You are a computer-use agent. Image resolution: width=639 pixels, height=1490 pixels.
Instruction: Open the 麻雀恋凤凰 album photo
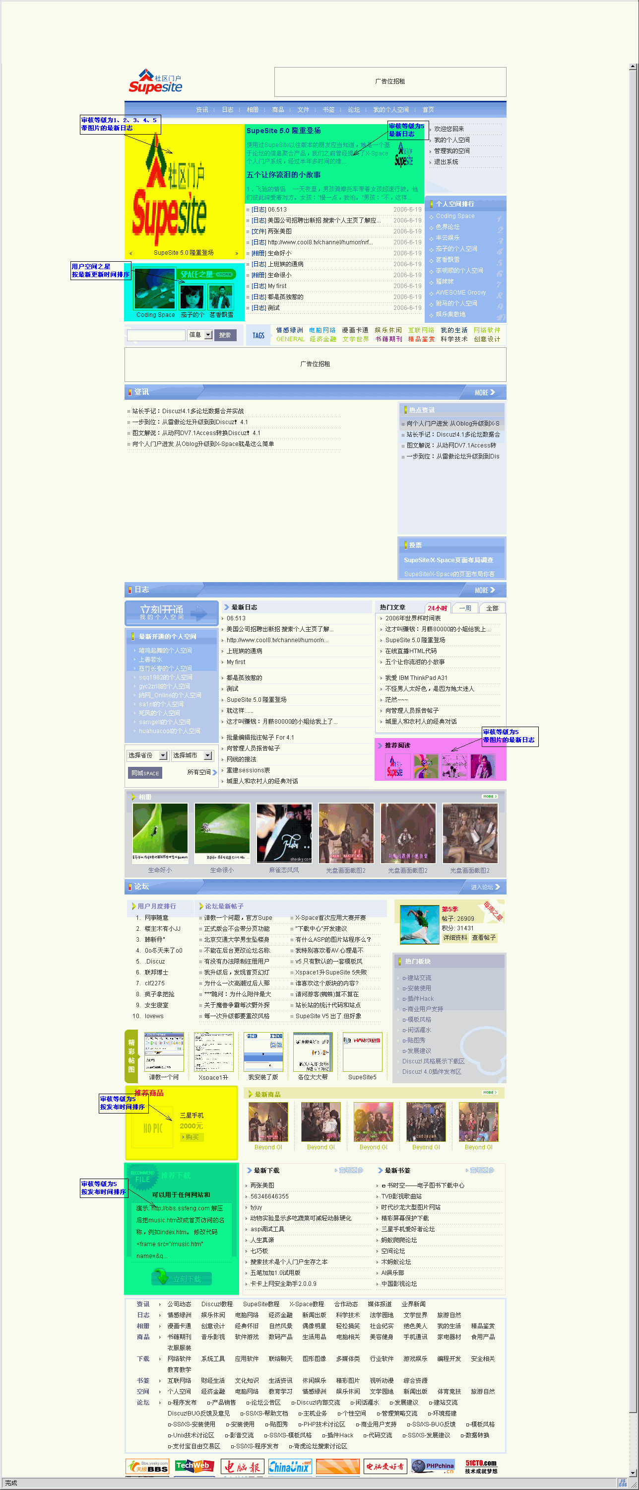point(284,833)
